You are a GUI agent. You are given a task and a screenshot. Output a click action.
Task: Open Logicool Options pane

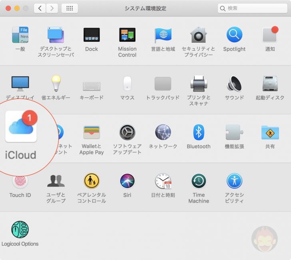click(x=20, y=229)
